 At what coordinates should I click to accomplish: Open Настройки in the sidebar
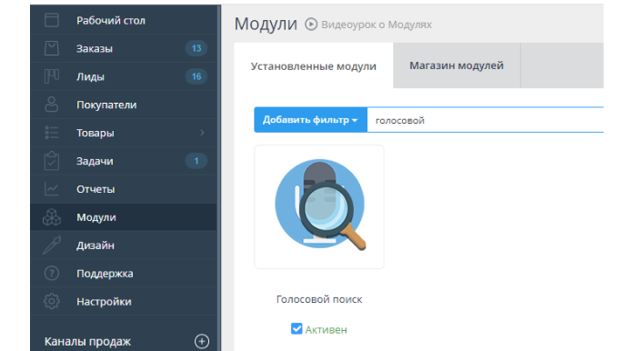[x=124, y=301]
